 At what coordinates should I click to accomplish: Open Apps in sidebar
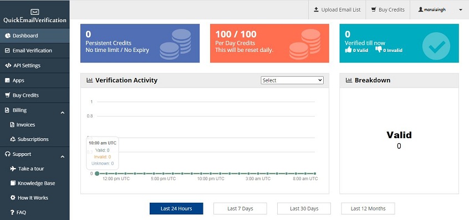click(x=35, y=81)
